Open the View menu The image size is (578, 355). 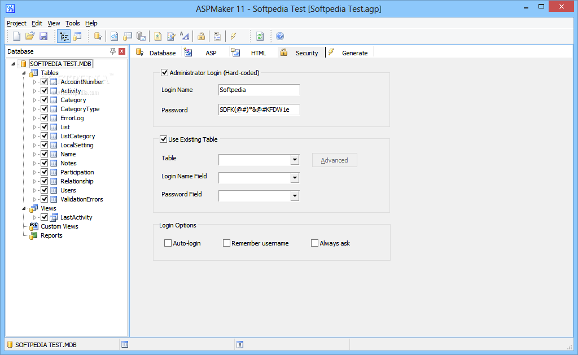pyautogui.click(x=54, y=23)
